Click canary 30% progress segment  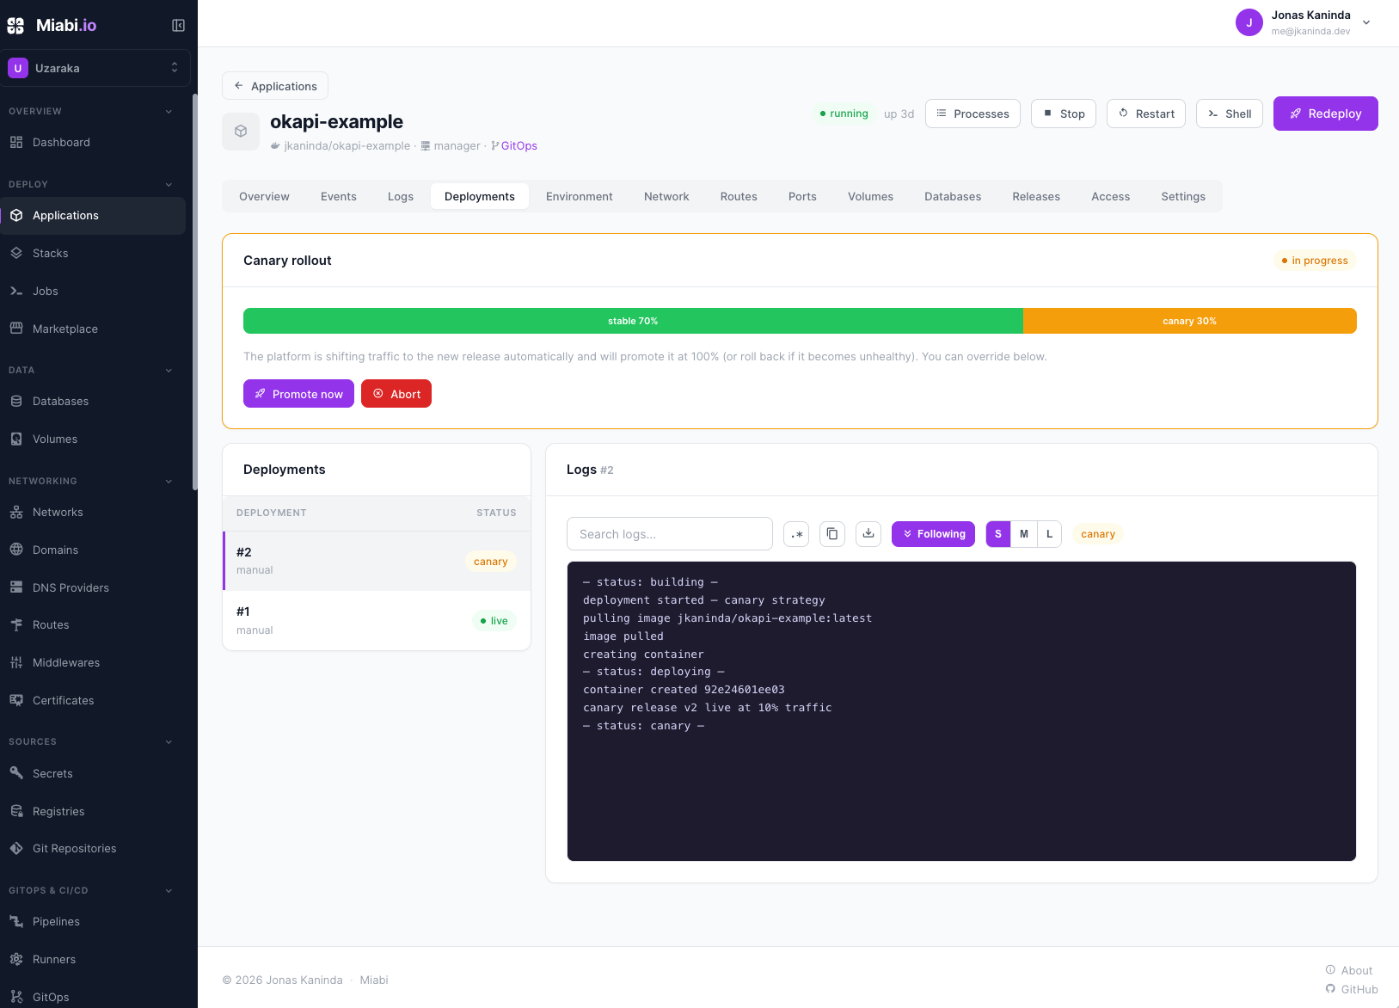(1190, 321)
